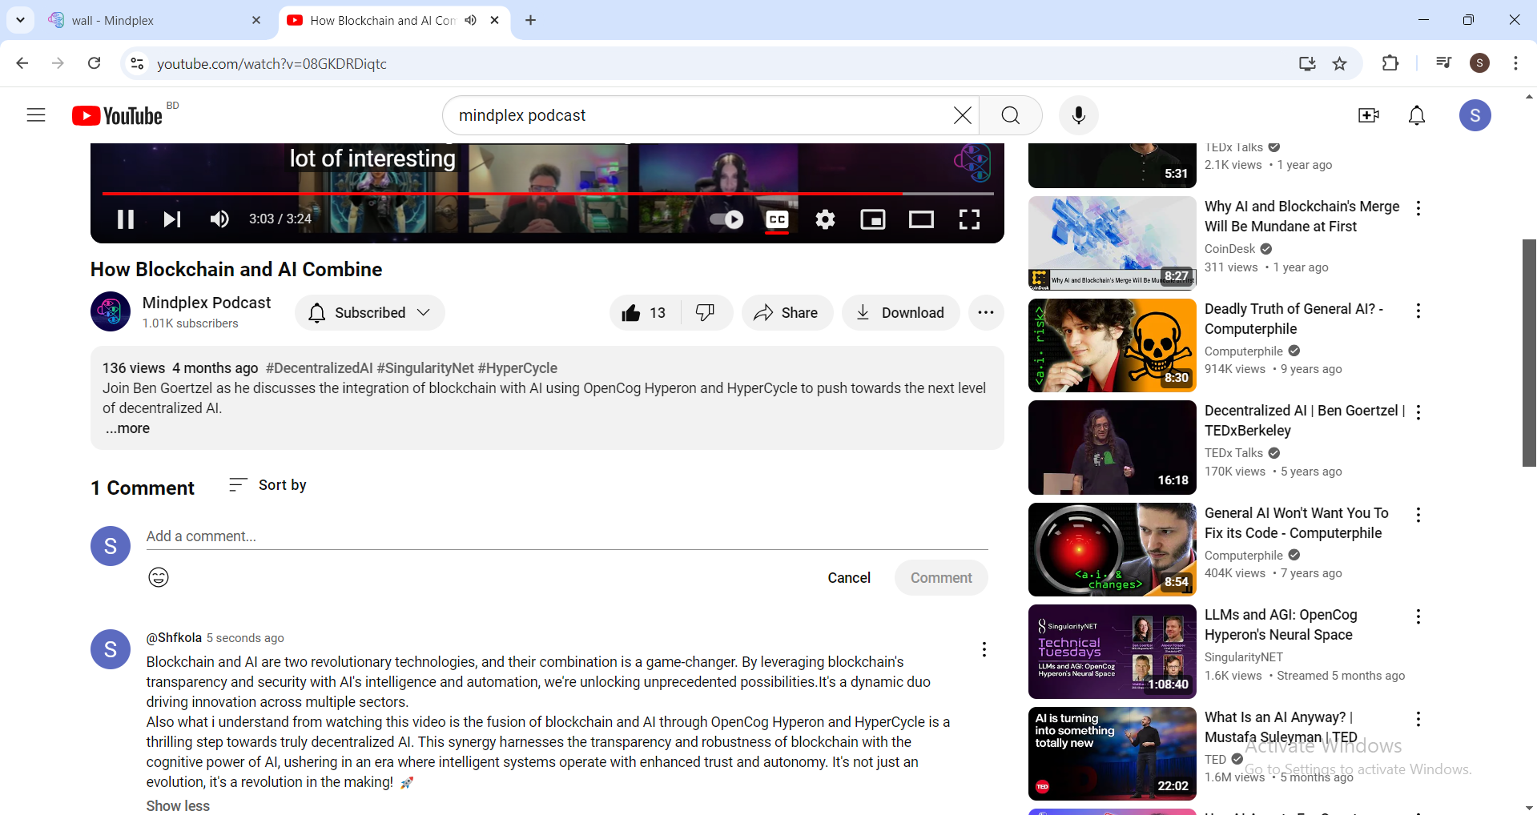Viewport: 1537px width, 815px height.
Task: Open the CoinDesk AI and Blockchain video thumbnail
Action: click(1113, 243)
